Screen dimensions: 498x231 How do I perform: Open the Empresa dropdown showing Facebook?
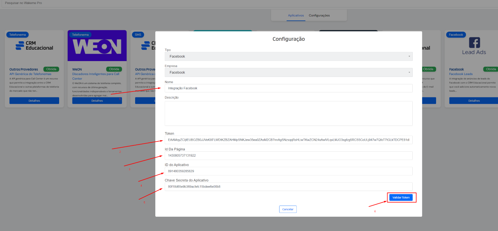tap(289, 73)
